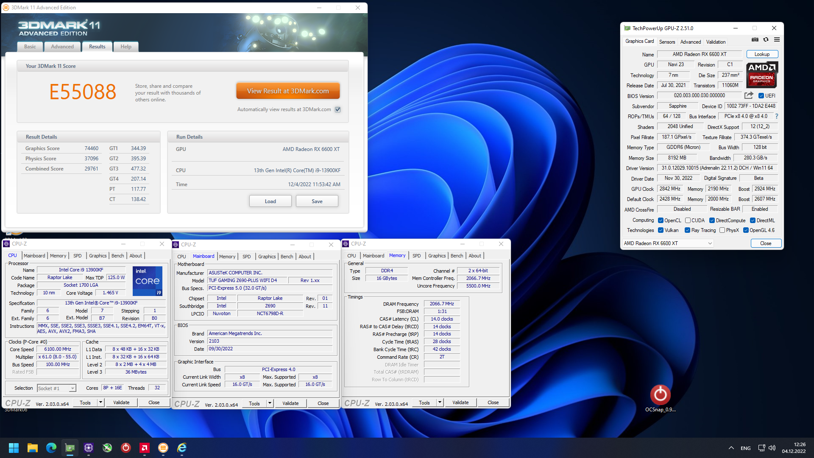Image resolution: width=814 pixels, height=458 pixels.
Task: Toggle CUDA checkbox
Action: click(688, 221)
